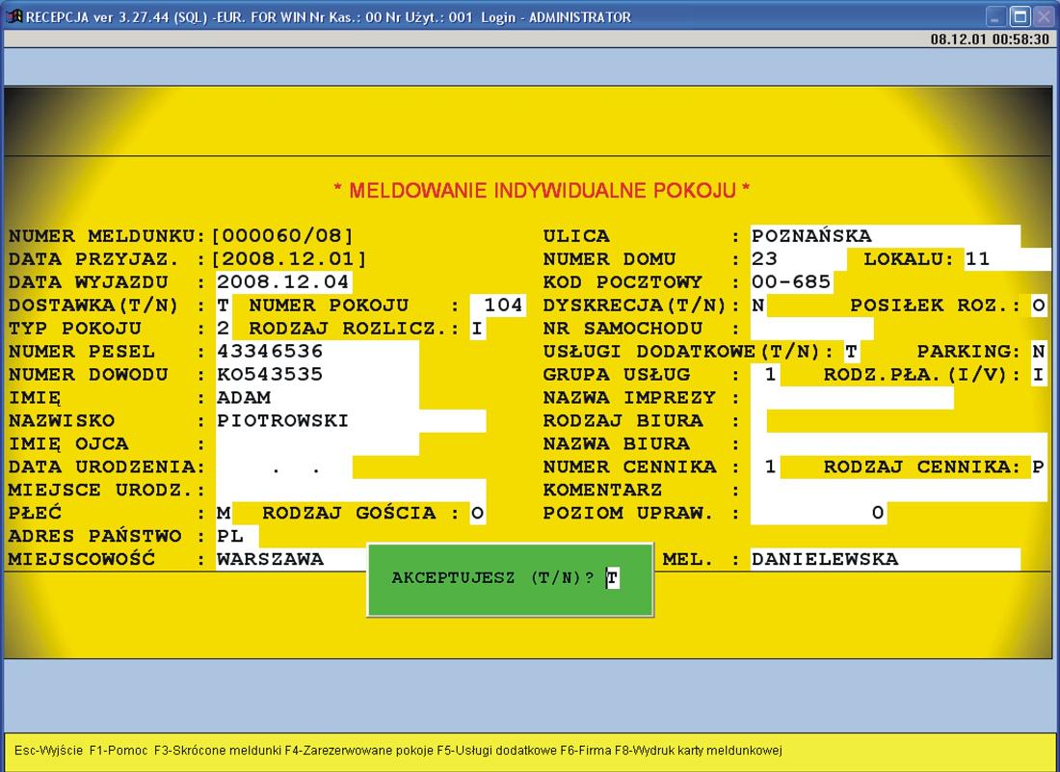This screenshot has height=772, width=1060.
Task: Select the PARKING value field
Action: [1038, 352]
